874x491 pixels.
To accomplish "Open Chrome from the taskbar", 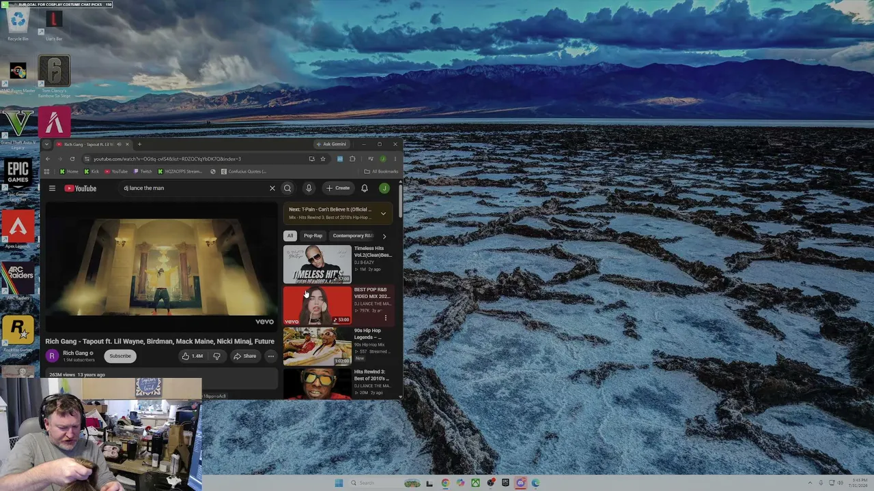I will coord(445,483).
